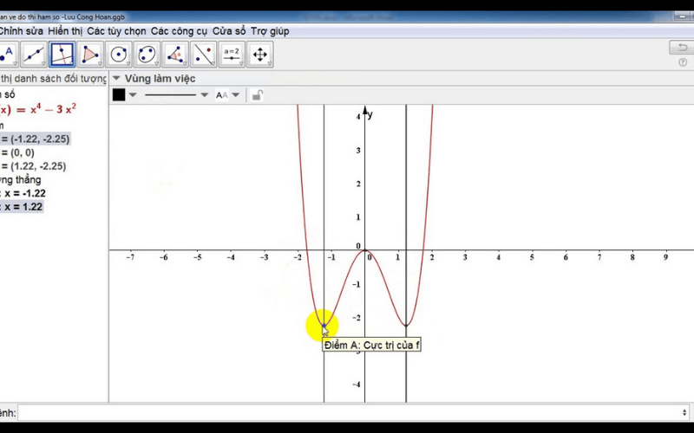
Task: Open the Các công cụ menu
Action: (x=180, y=31)
